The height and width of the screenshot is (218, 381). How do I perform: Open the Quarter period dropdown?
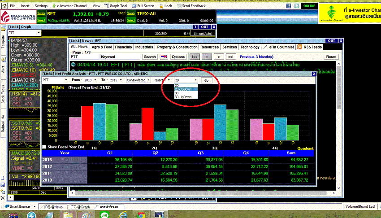coord(169,80)
